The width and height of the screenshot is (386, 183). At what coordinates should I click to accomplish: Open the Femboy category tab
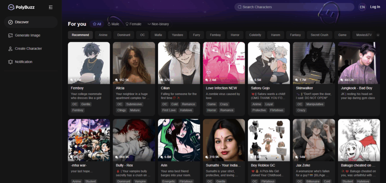coord(215,35)
